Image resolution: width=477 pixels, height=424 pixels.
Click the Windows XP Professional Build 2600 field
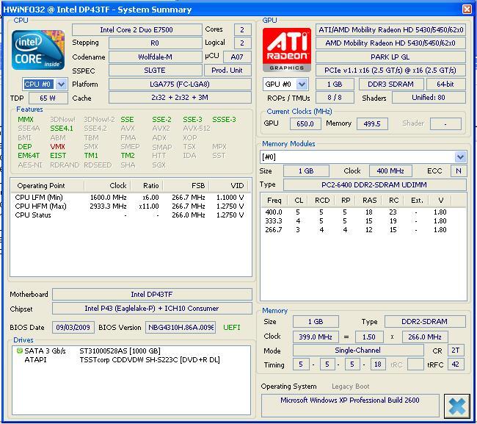pyautogui.click(x=350, y=405)
